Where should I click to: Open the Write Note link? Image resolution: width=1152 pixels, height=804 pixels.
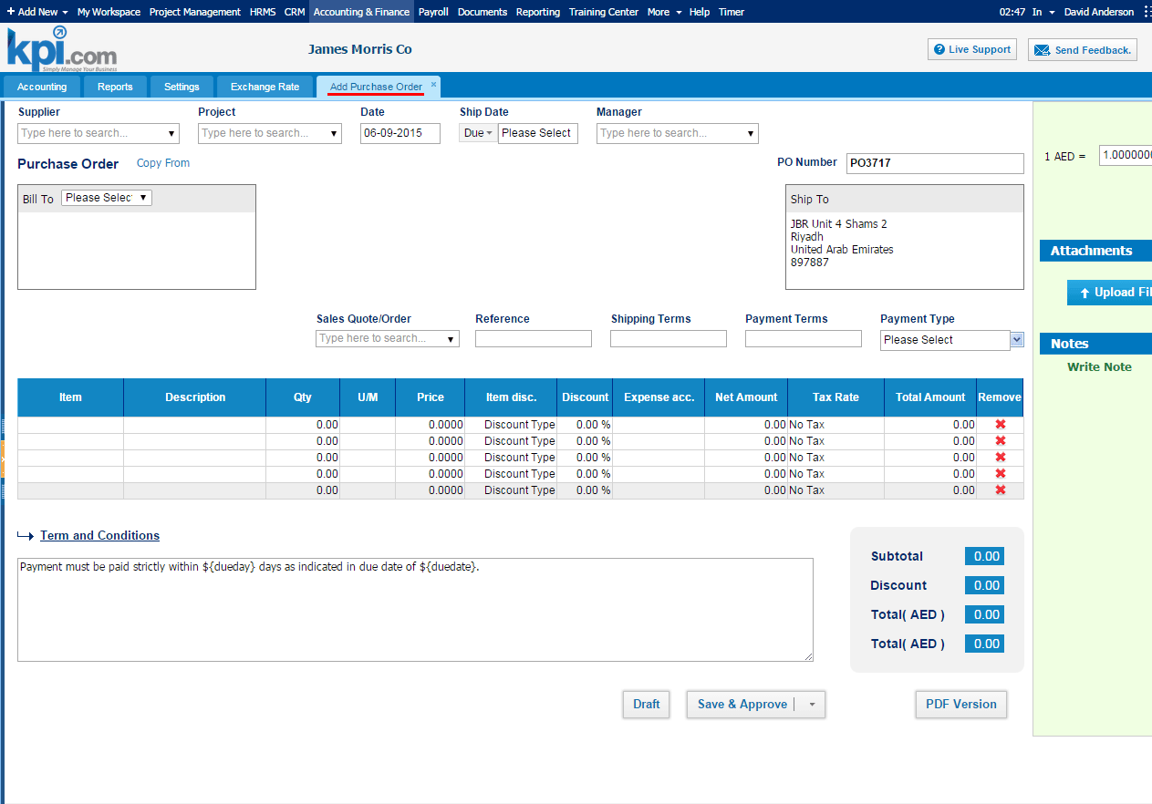click(1099, 367)
